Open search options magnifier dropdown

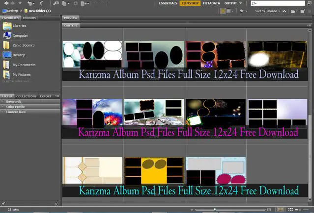coord(254,3)
